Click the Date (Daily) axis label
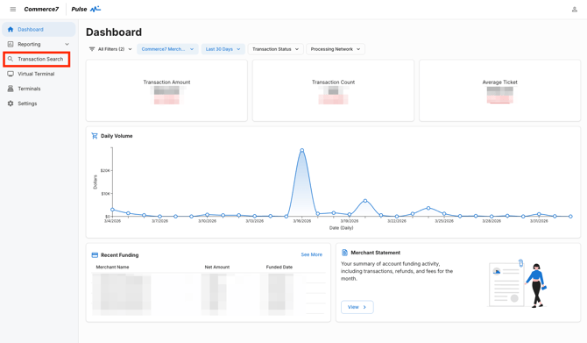This screenshot has height=343, width=587. tap(341, 228)
